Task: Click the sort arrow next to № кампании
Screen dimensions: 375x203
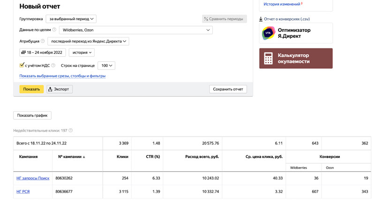Action: tap(84, 157)
